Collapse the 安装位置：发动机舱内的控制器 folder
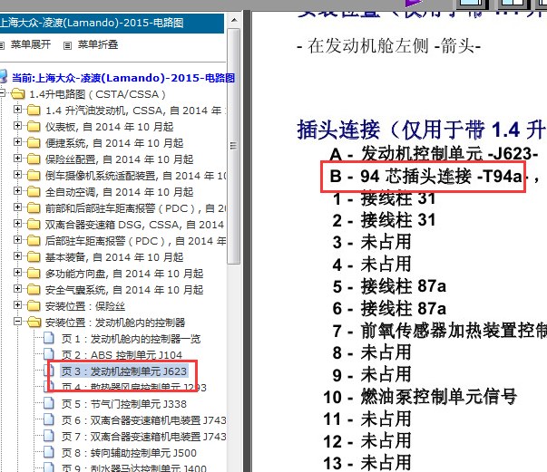This screenshot has width=547, height=472. click(x=17, y=322)
